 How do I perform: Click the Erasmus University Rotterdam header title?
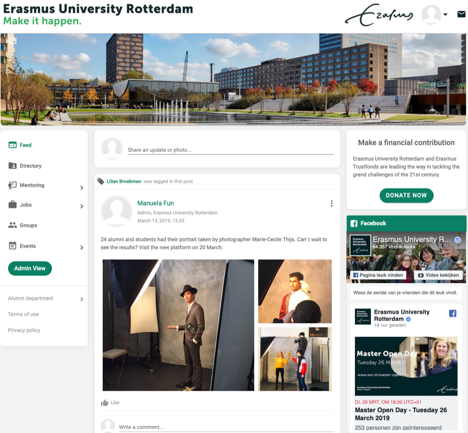tap(98, 9)
